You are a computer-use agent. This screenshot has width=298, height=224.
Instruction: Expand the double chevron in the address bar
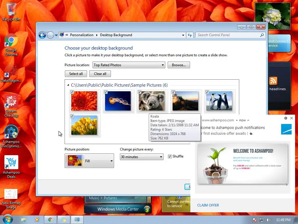coord(67,35)
